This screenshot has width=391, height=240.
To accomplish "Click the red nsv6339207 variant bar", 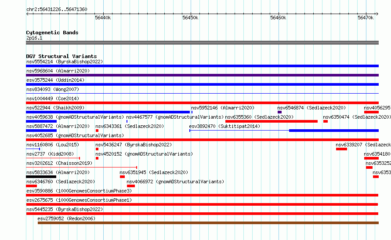I will (341, 149).
